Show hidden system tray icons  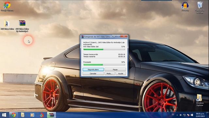(177, 115)
